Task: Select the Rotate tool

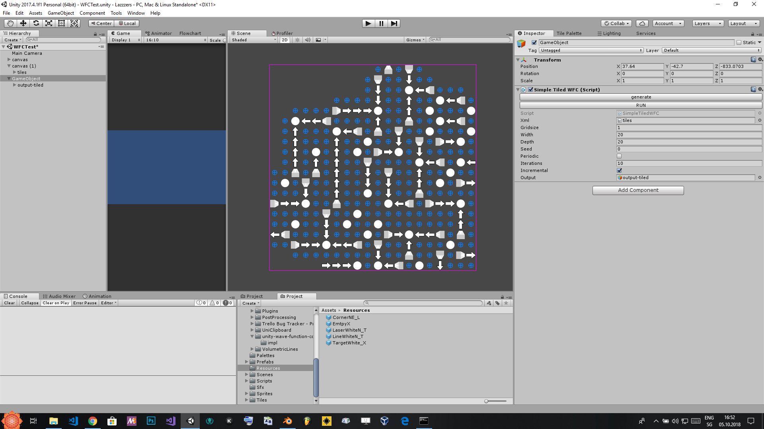Action: click(36, 23)
